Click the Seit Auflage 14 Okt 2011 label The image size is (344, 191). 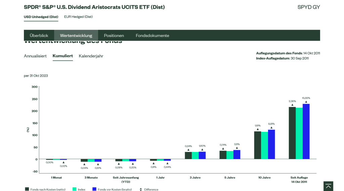[299, 180]
